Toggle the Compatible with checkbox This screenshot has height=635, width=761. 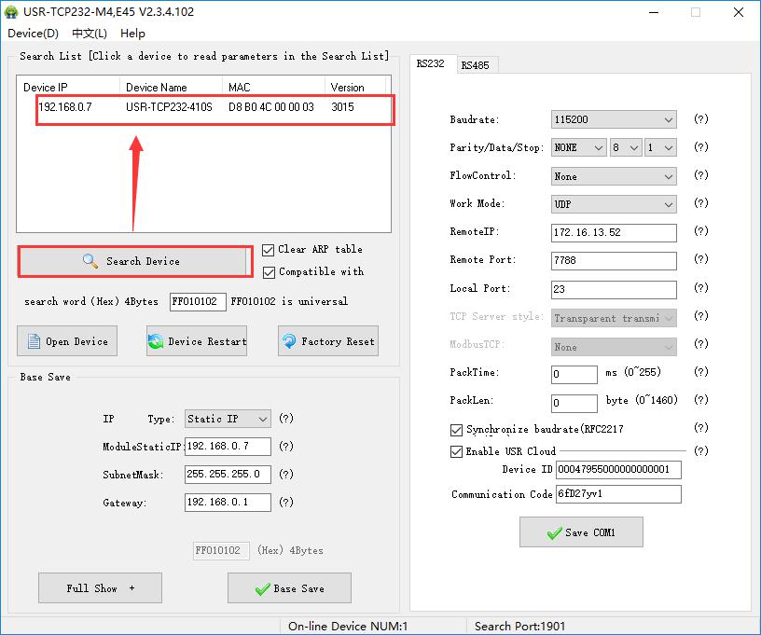269,272
